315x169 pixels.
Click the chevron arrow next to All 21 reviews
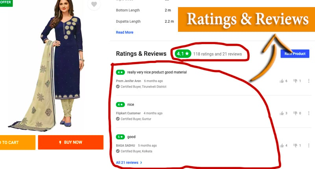[x=141, y=163]
